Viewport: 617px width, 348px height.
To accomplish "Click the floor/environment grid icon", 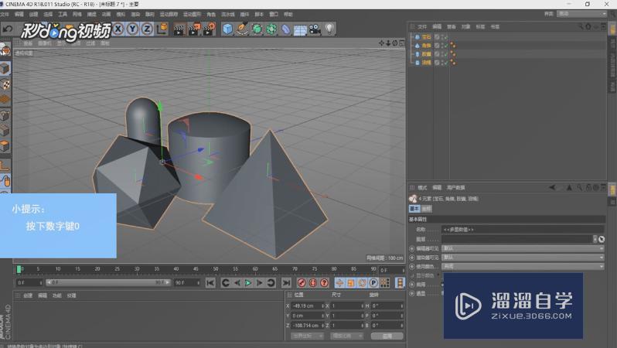I will pyautogui.click(x=300, y=29).
